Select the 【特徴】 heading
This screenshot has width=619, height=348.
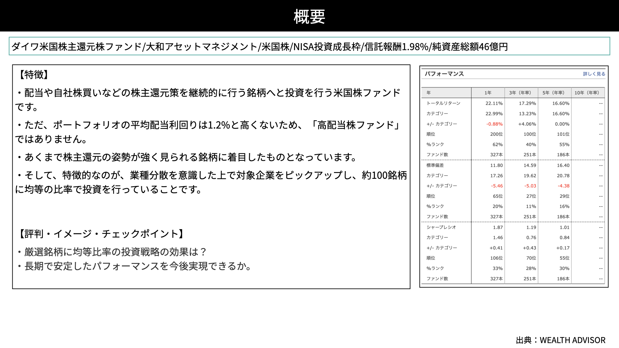click(34, 74)
